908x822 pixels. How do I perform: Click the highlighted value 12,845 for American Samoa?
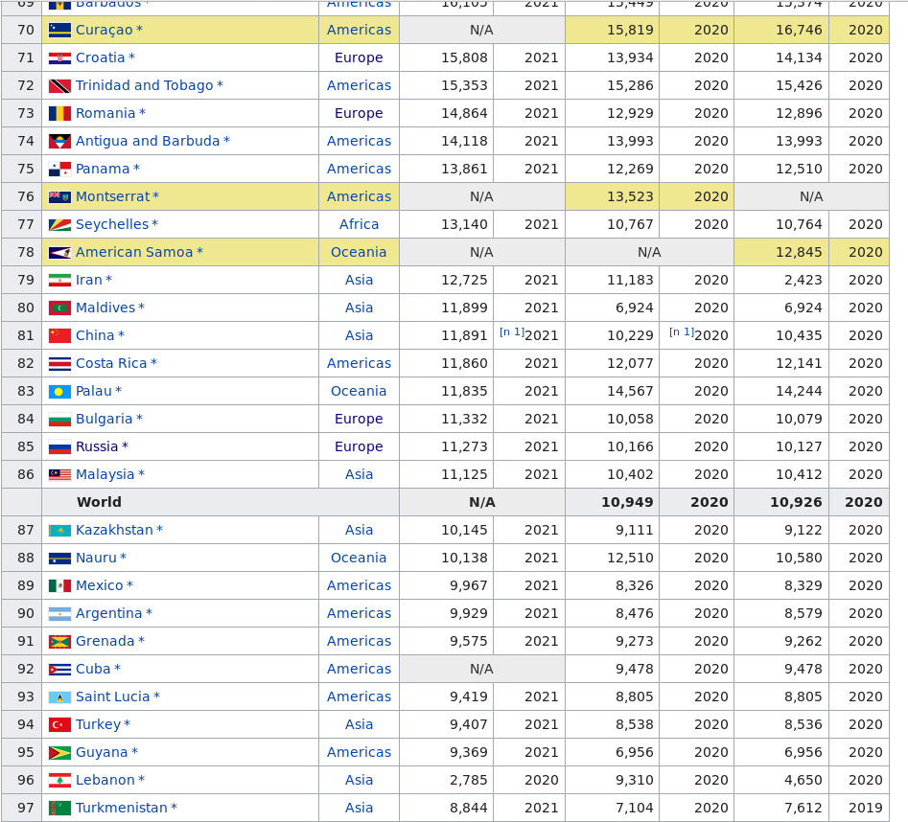click(799, 252)
